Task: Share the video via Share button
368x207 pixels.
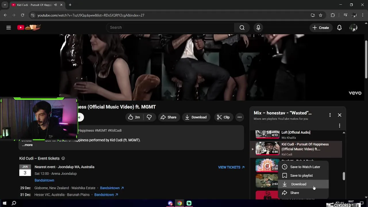Action: (x=168, y=117)
